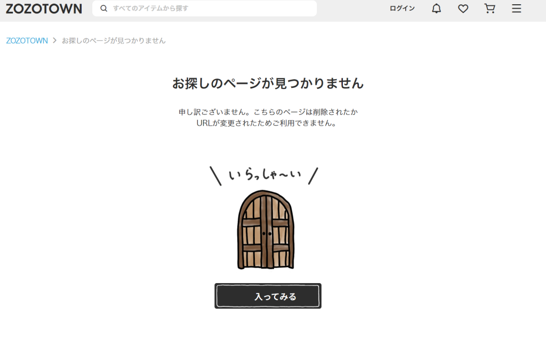546x340 pixels.
Task: Click the URLが変更されたため message line
Action: click(x=267, y=123)
